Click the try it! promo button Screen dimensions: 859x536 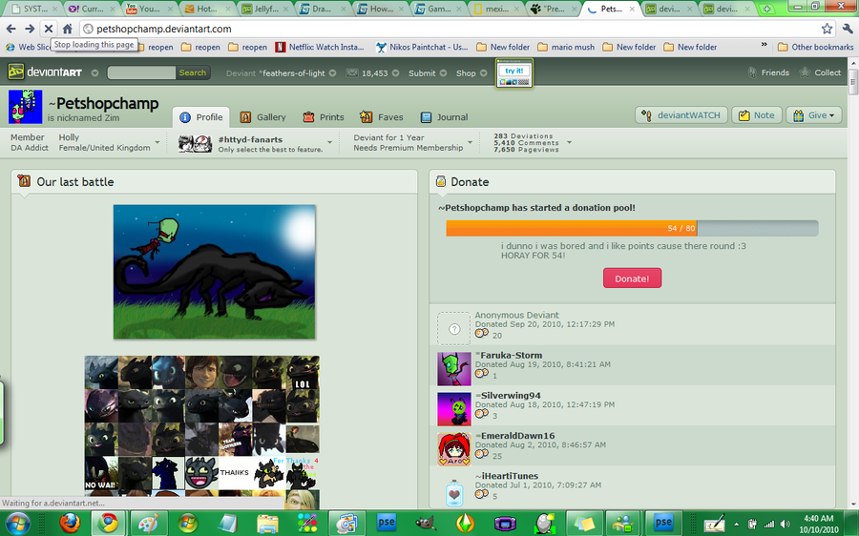pyautogui.click(x=513, y=73)
